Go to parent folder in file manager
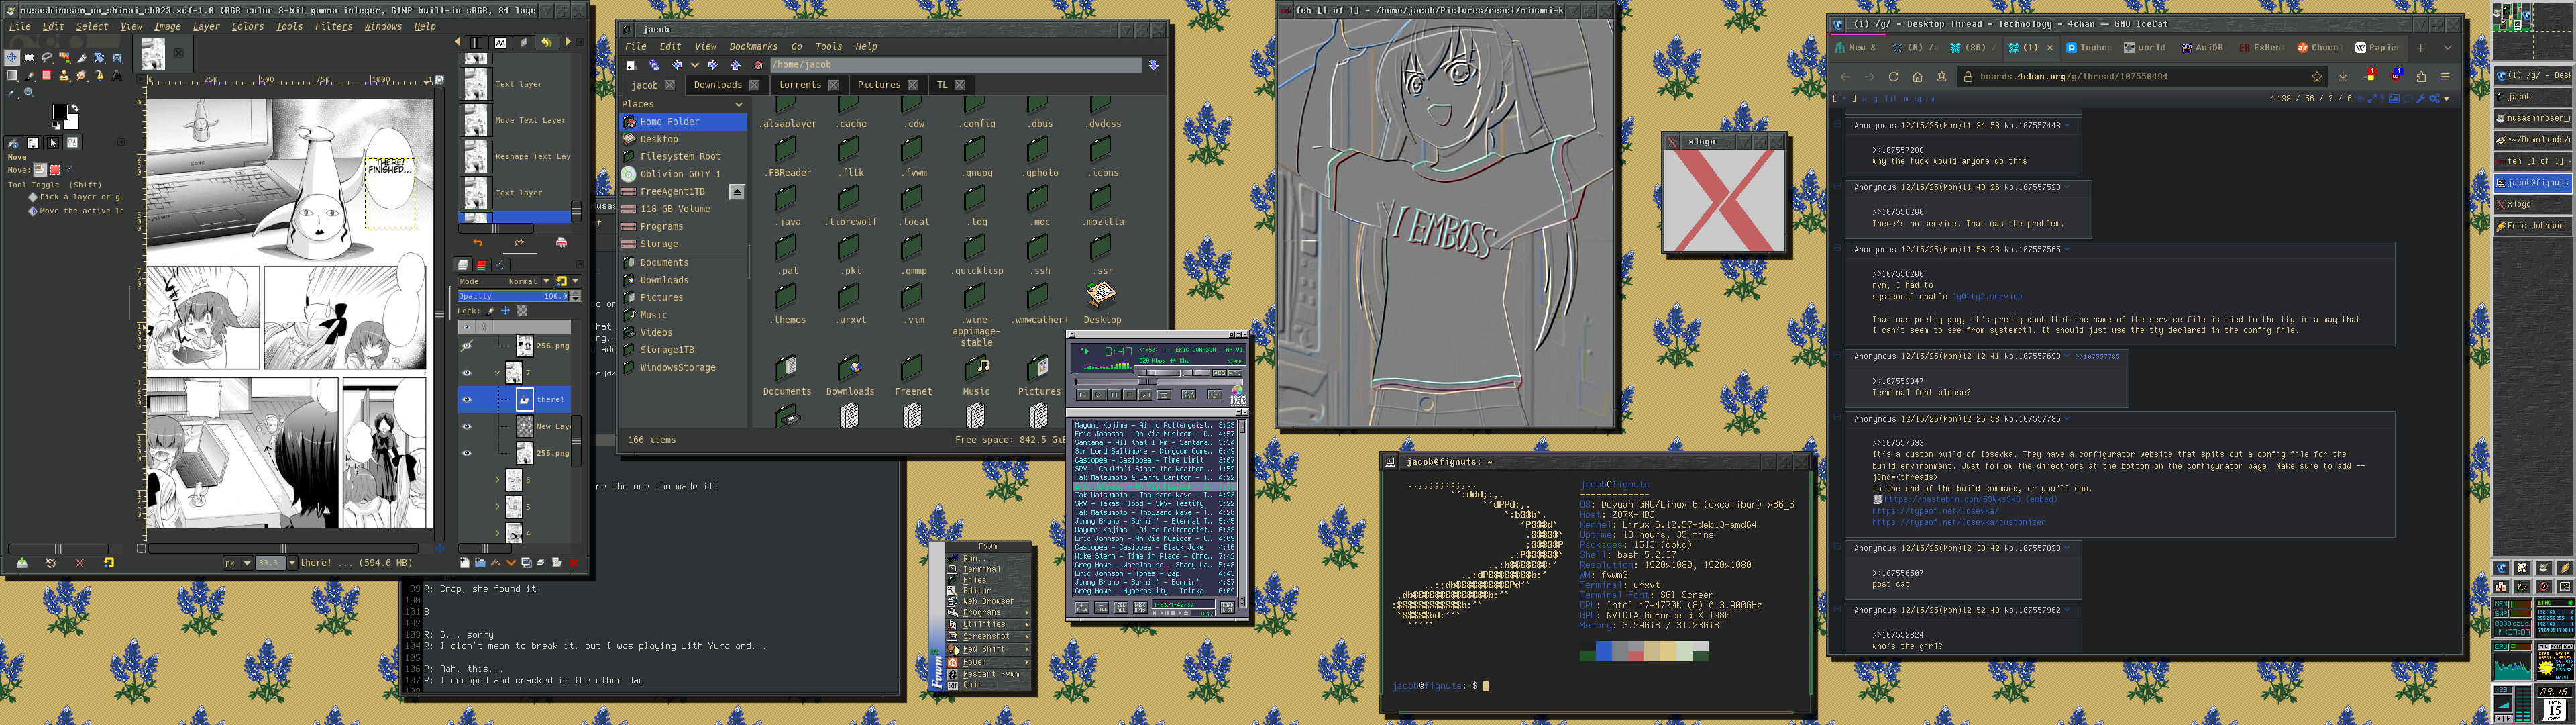Image resolution: width=2576 pixels, height=725 pixels. click(736, 65)
